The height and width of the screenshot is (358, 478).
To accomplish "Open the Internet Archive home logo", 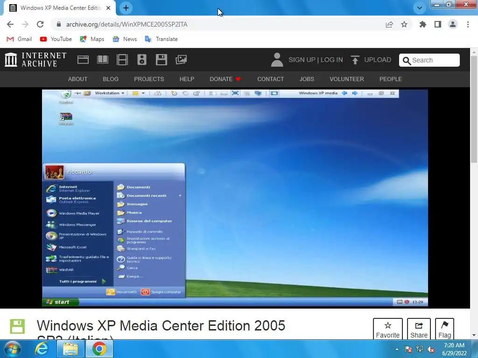I will pos(35,60).
